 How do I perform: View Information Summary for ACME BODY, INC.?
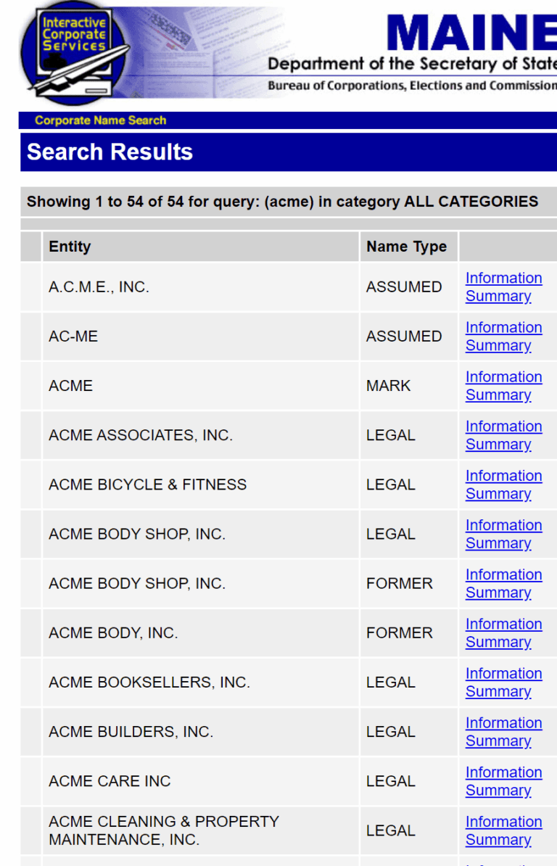503,632
